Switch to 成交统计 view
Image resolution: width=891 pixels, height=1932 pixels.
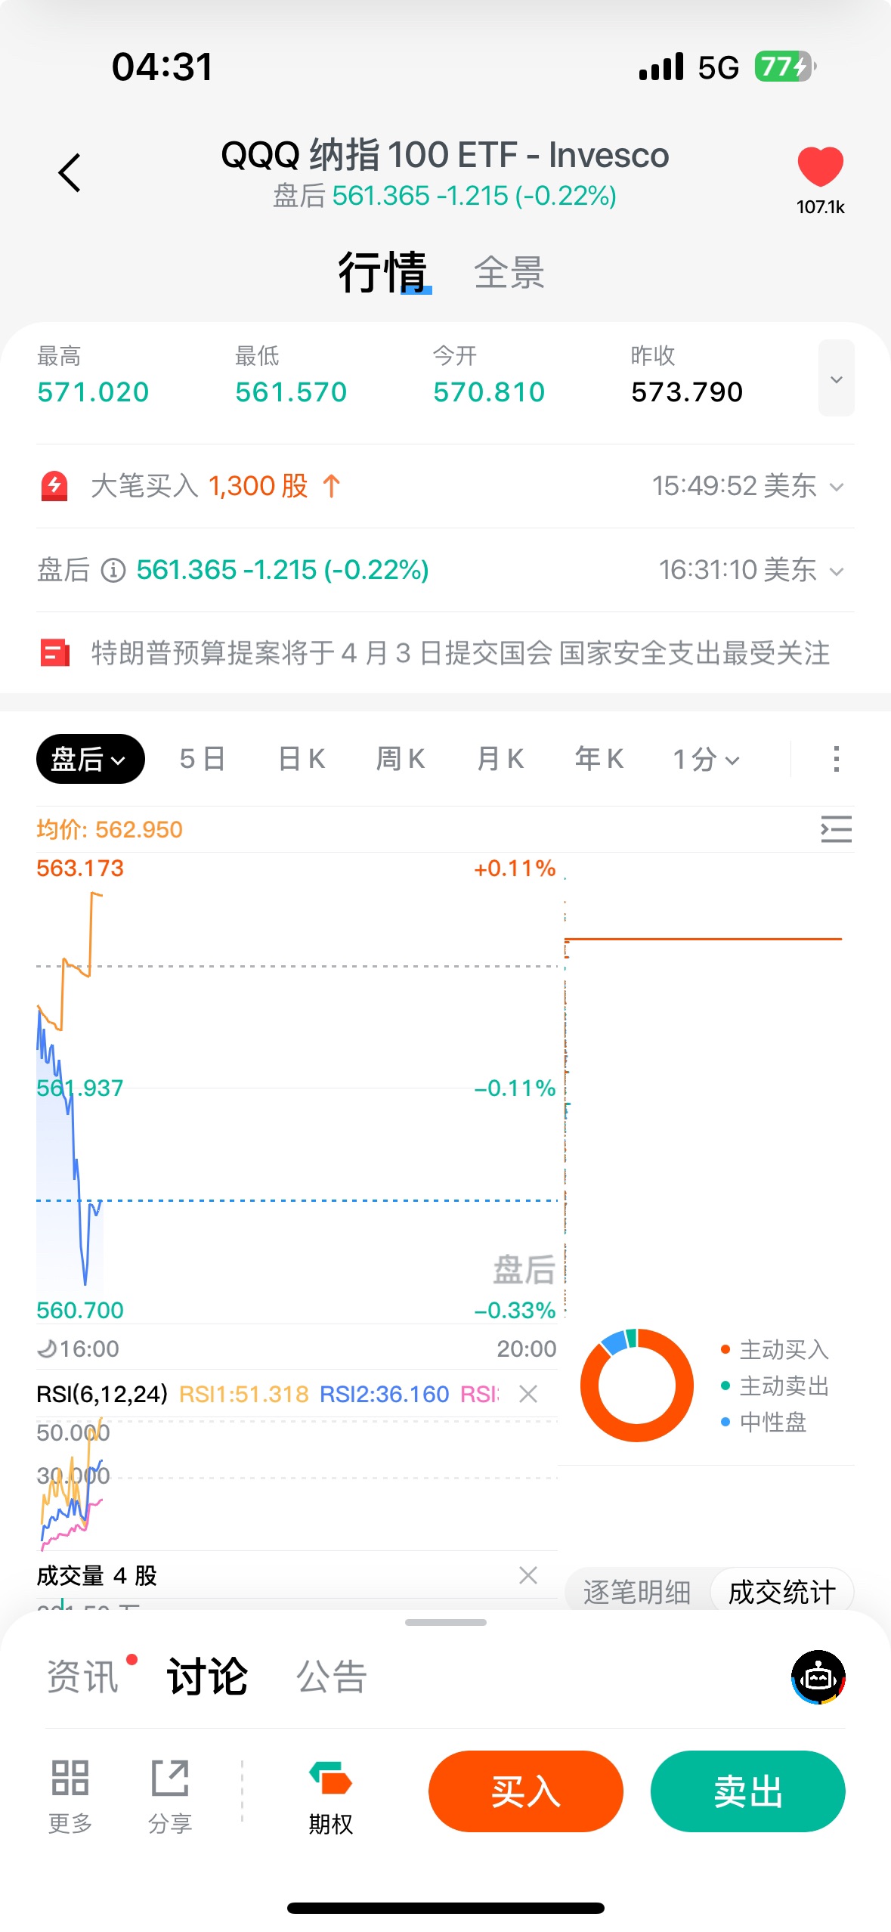(781, 1591)
